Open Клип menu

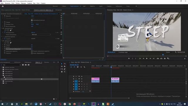tap(13, 3)
